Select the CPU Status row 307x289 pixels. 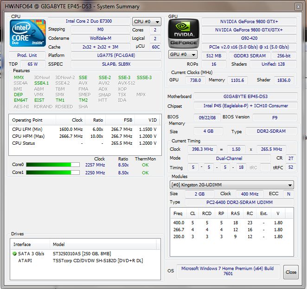coord(84,143)
